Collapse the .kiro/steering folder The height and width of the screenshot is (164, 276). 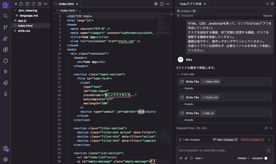coord(15,10)
